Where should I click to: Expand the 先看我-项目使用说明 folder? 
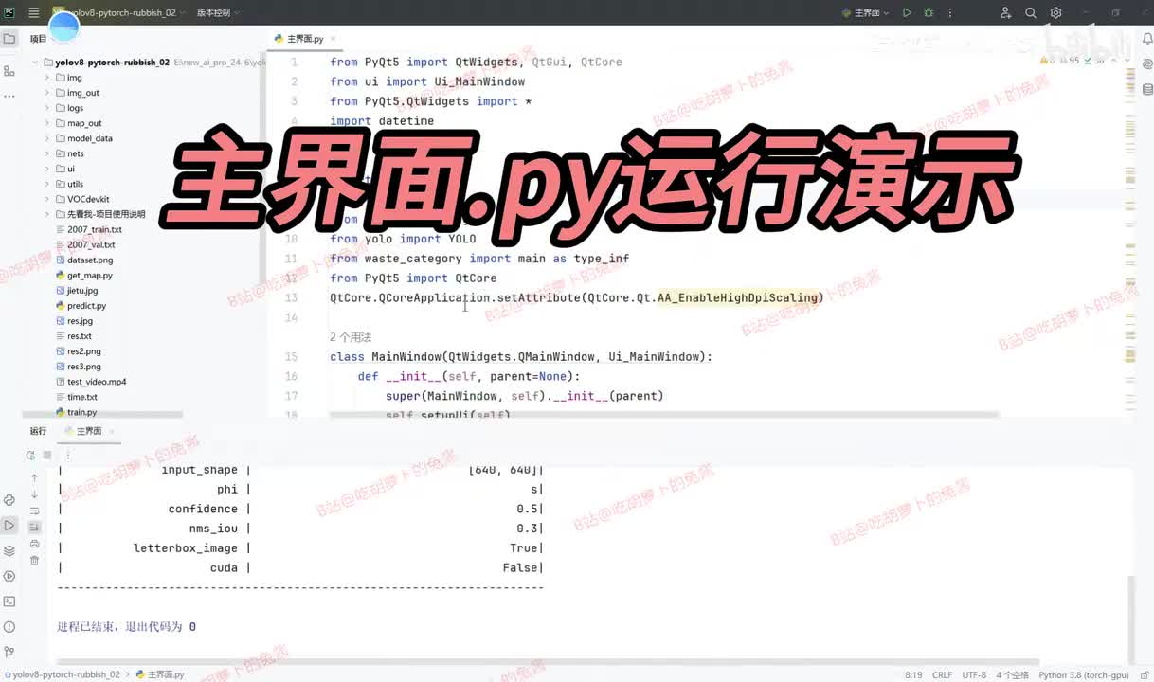(48, 214)
